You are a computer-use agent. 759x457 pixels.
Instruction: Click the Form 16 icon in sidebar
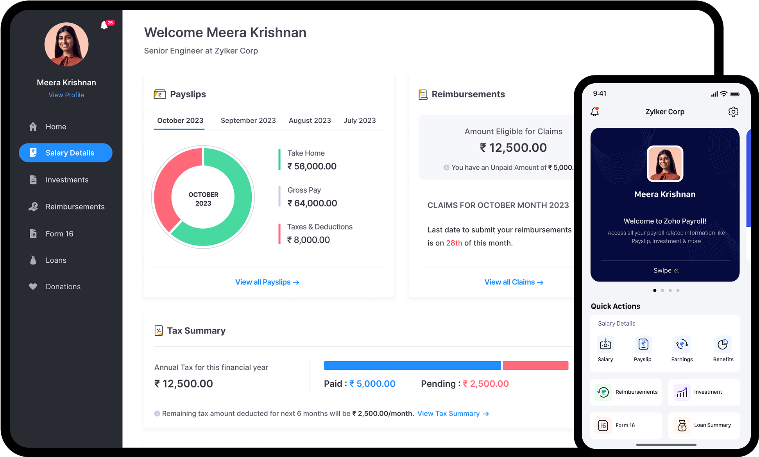pyautogui.click(x=33, y=233)
